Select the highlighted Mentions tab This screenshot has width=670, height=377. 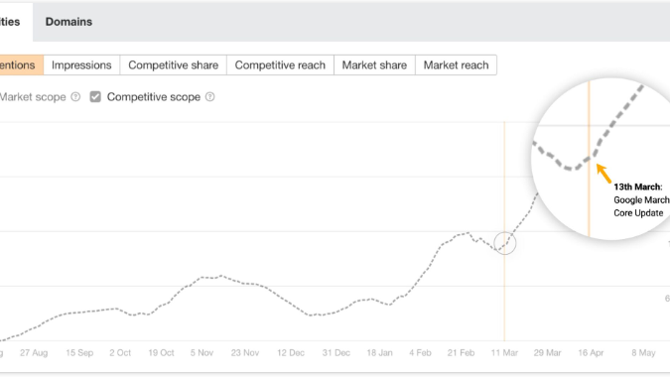click(x=19, y=64)
